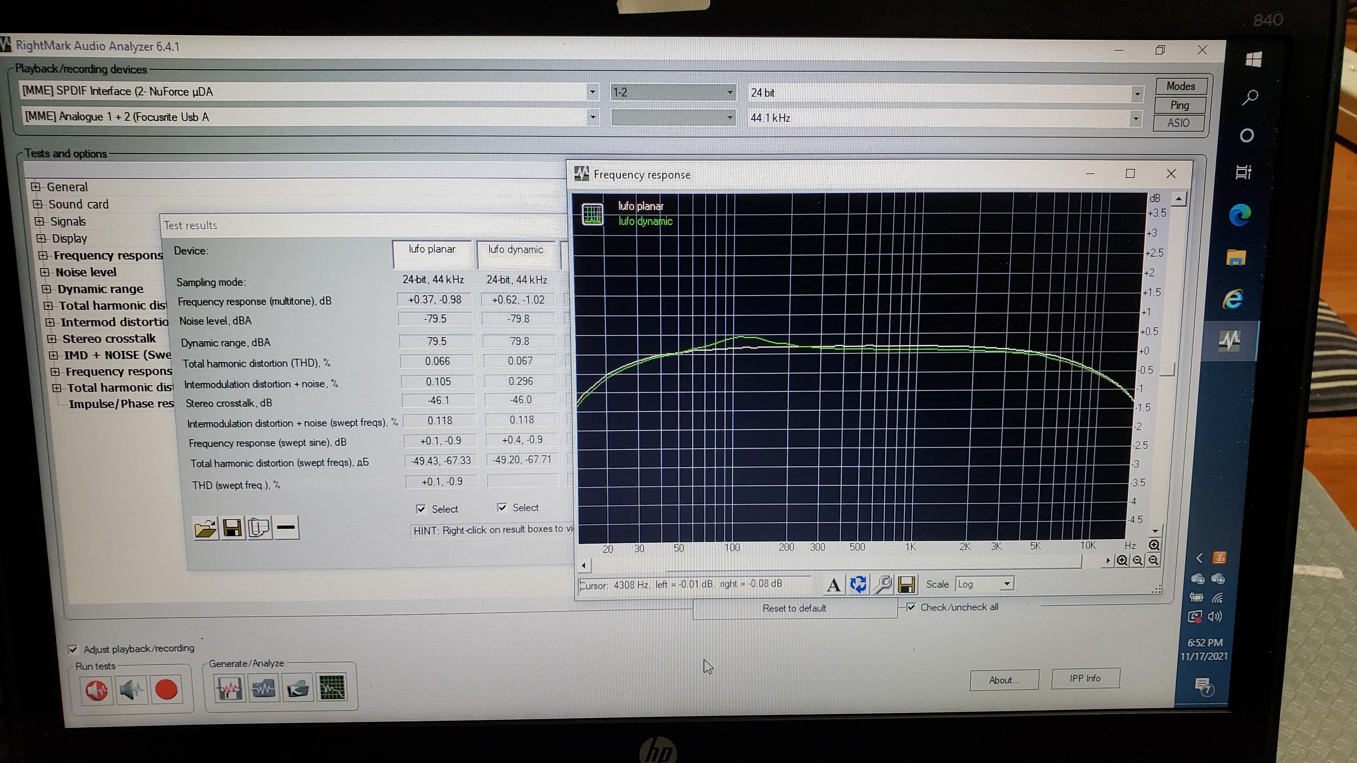Click the middle horizontal zoom-out magnifier

click(x=1138, y=561)
